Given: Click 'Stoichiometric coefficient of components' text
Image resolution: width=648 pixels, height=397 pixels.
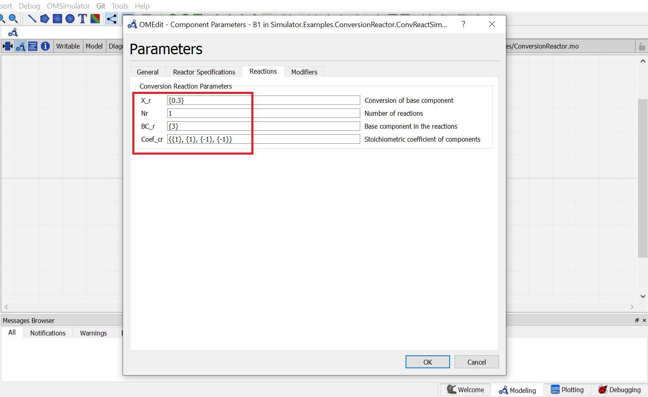Looking at the screenshot, I should [423, 139].
